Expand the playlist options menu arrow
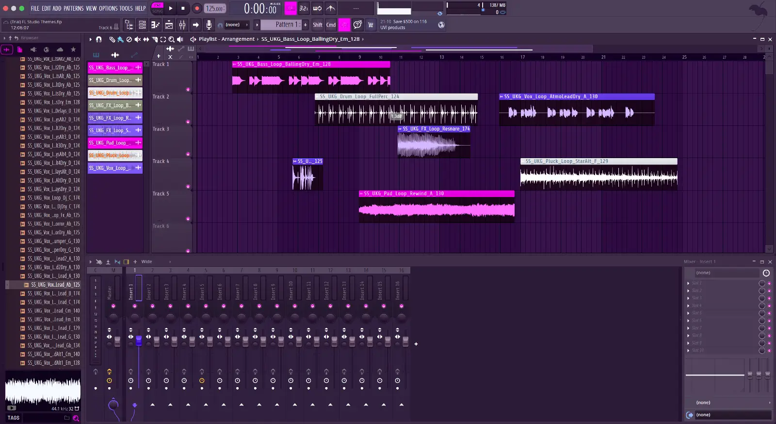The image size is (776, 424). coord(90,39)
